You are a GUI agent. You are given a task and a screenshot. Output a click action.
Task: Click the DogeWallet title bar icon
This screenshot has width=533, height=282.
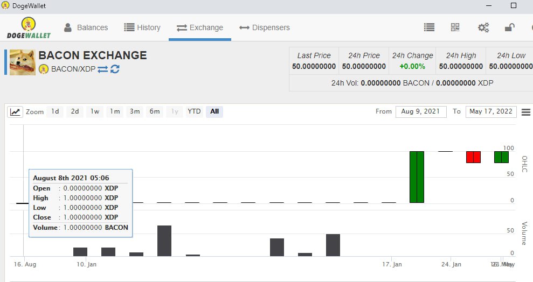[x=5, y=5]
